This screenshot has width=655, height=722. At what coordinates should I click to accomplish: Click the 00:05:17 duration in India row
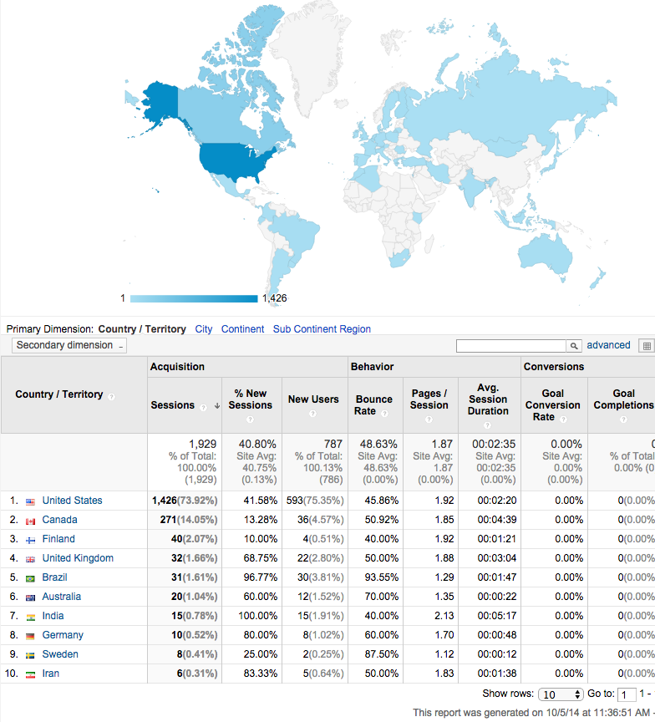496,616
